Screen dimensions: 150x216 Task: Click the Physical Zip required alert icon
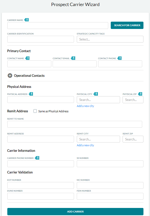[x=140, y=94]
